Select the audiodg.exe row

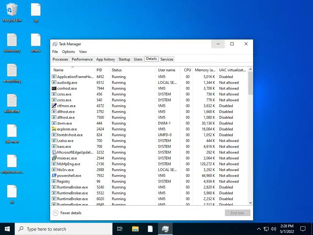tap(149, 83)
